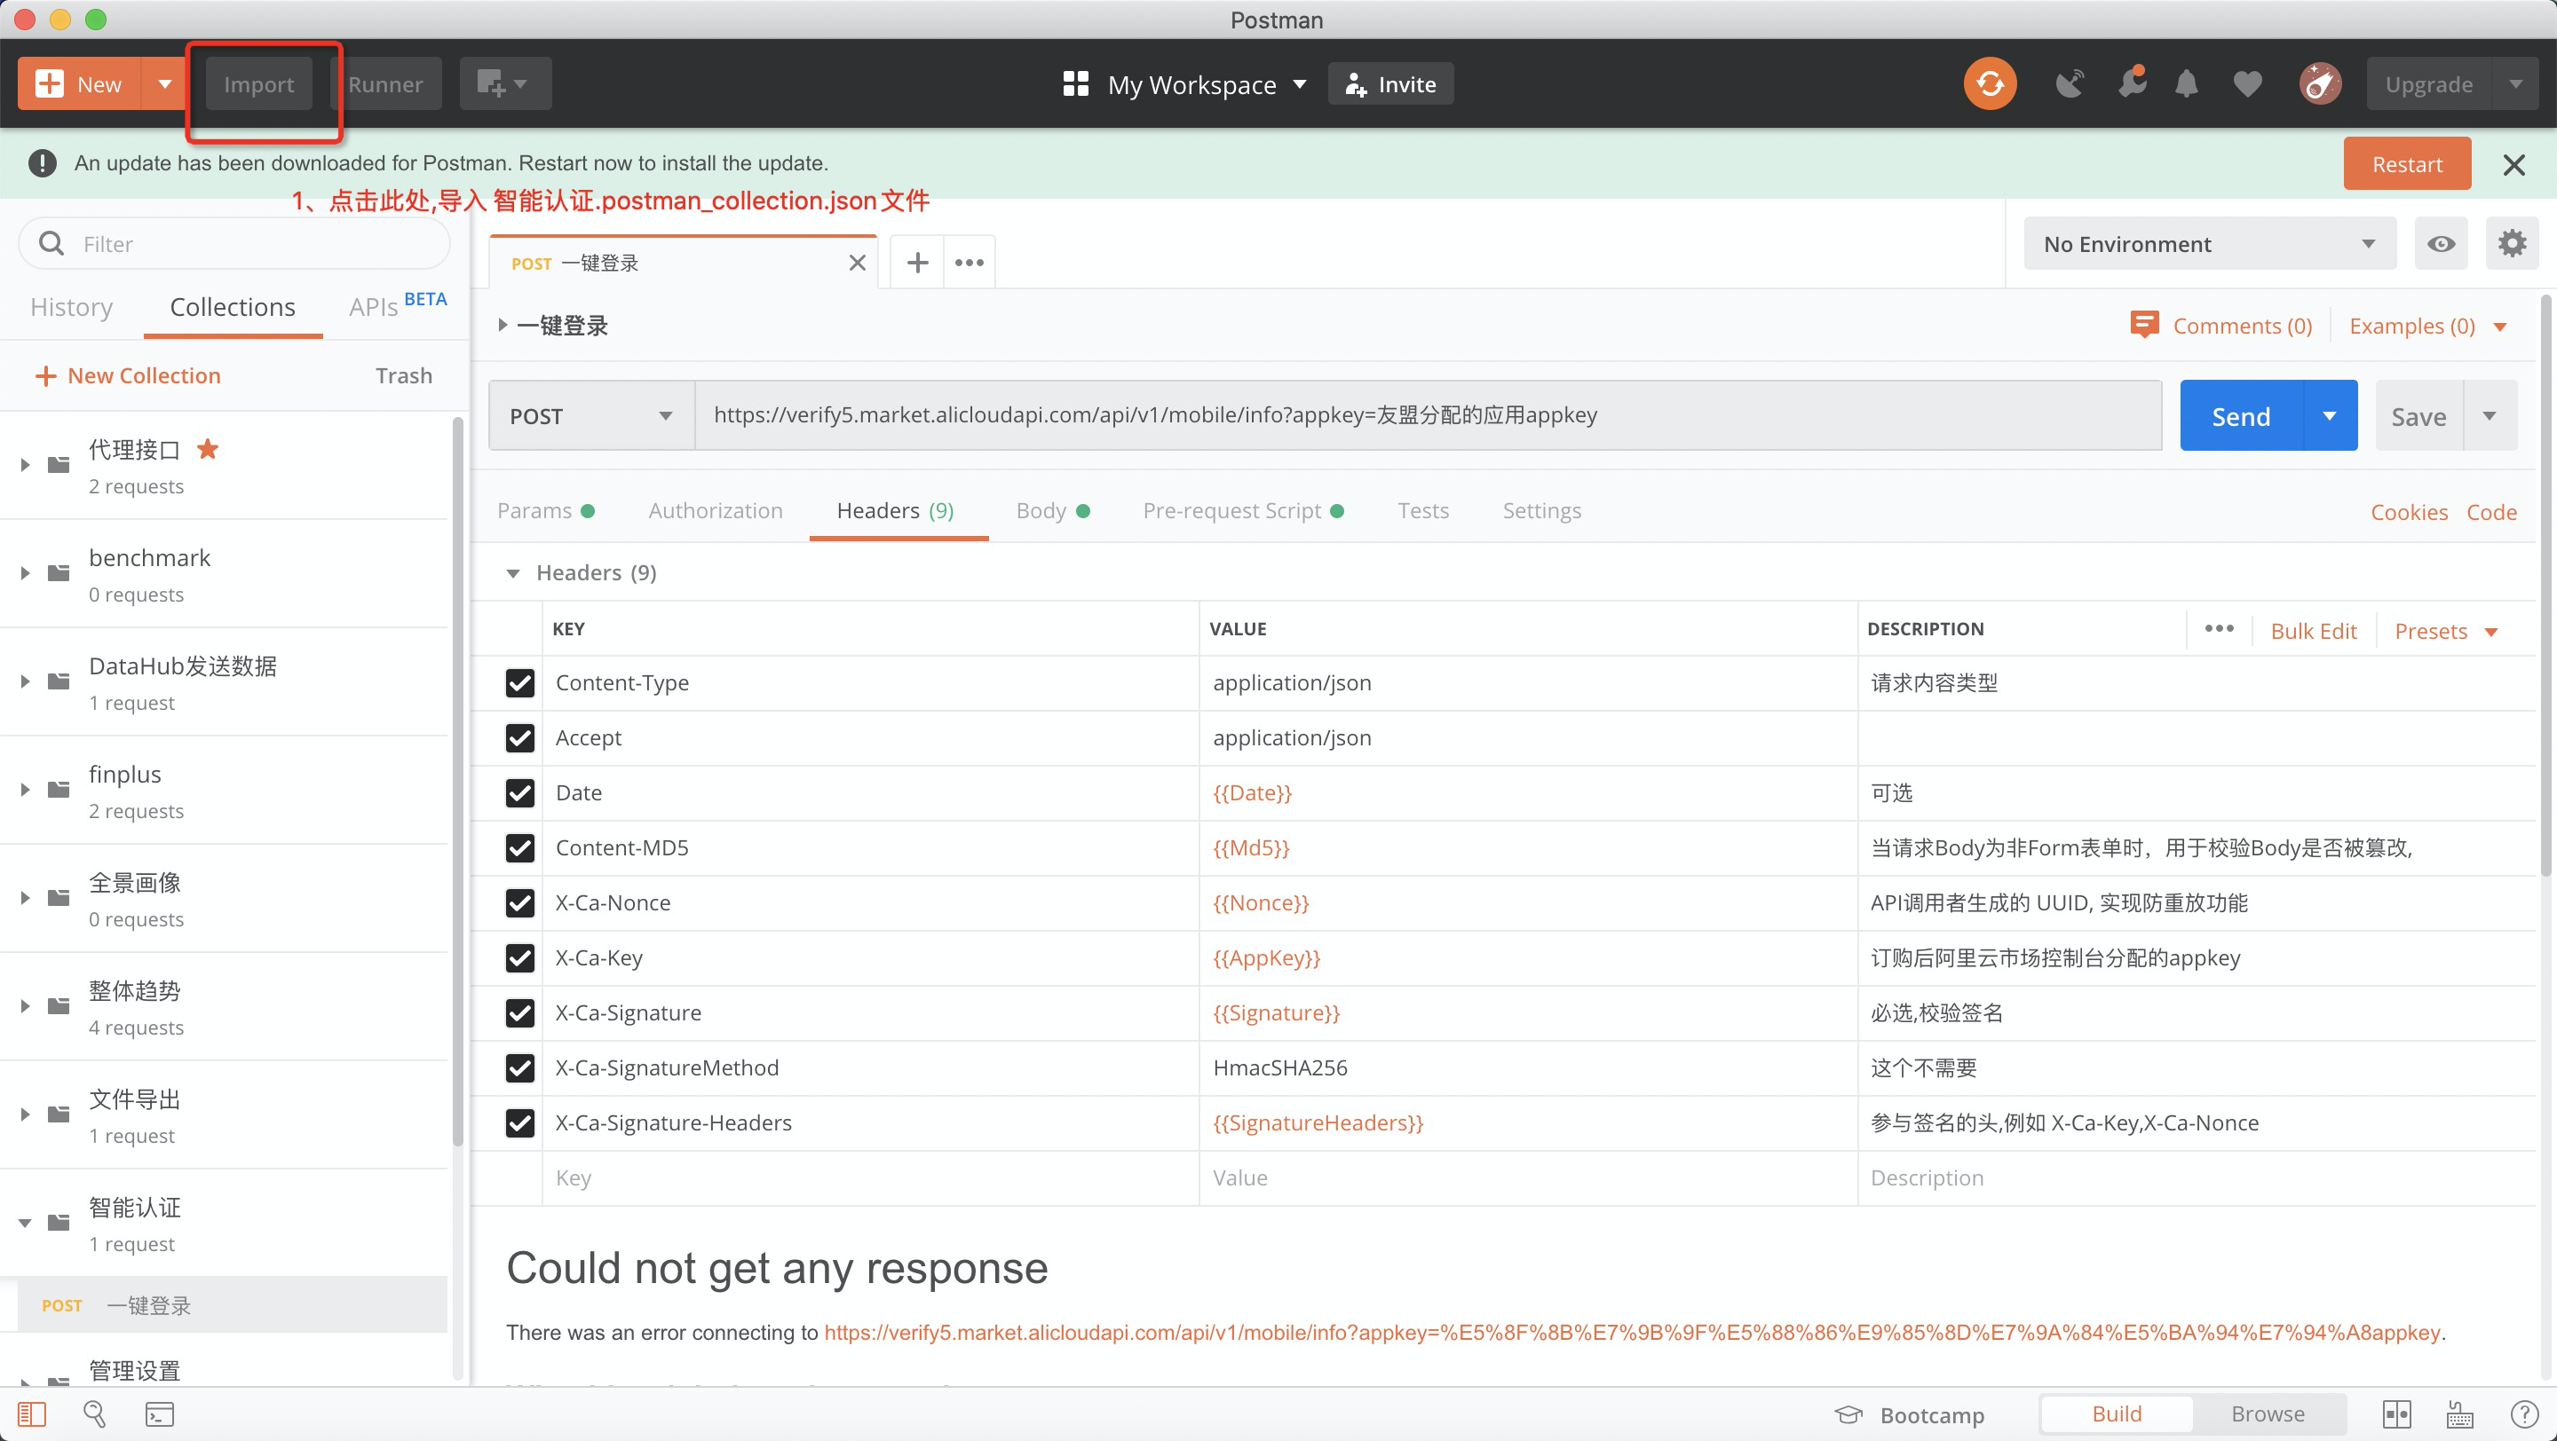The width and height of the screenshot is (2557, 1441).
Task: Open the Tests tab
Action: [1423, 511]
